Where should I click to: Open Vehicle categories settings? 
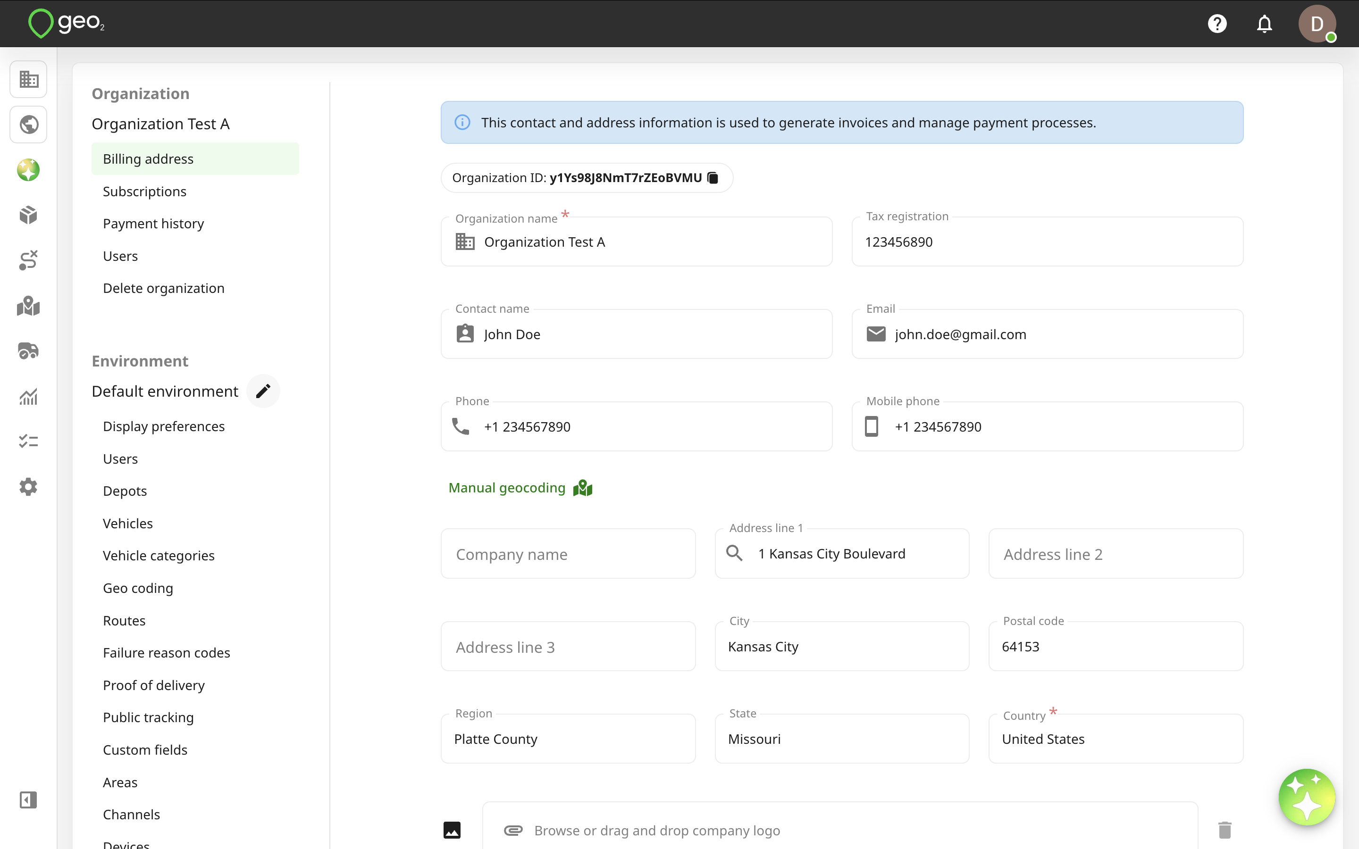click(159, 555)
